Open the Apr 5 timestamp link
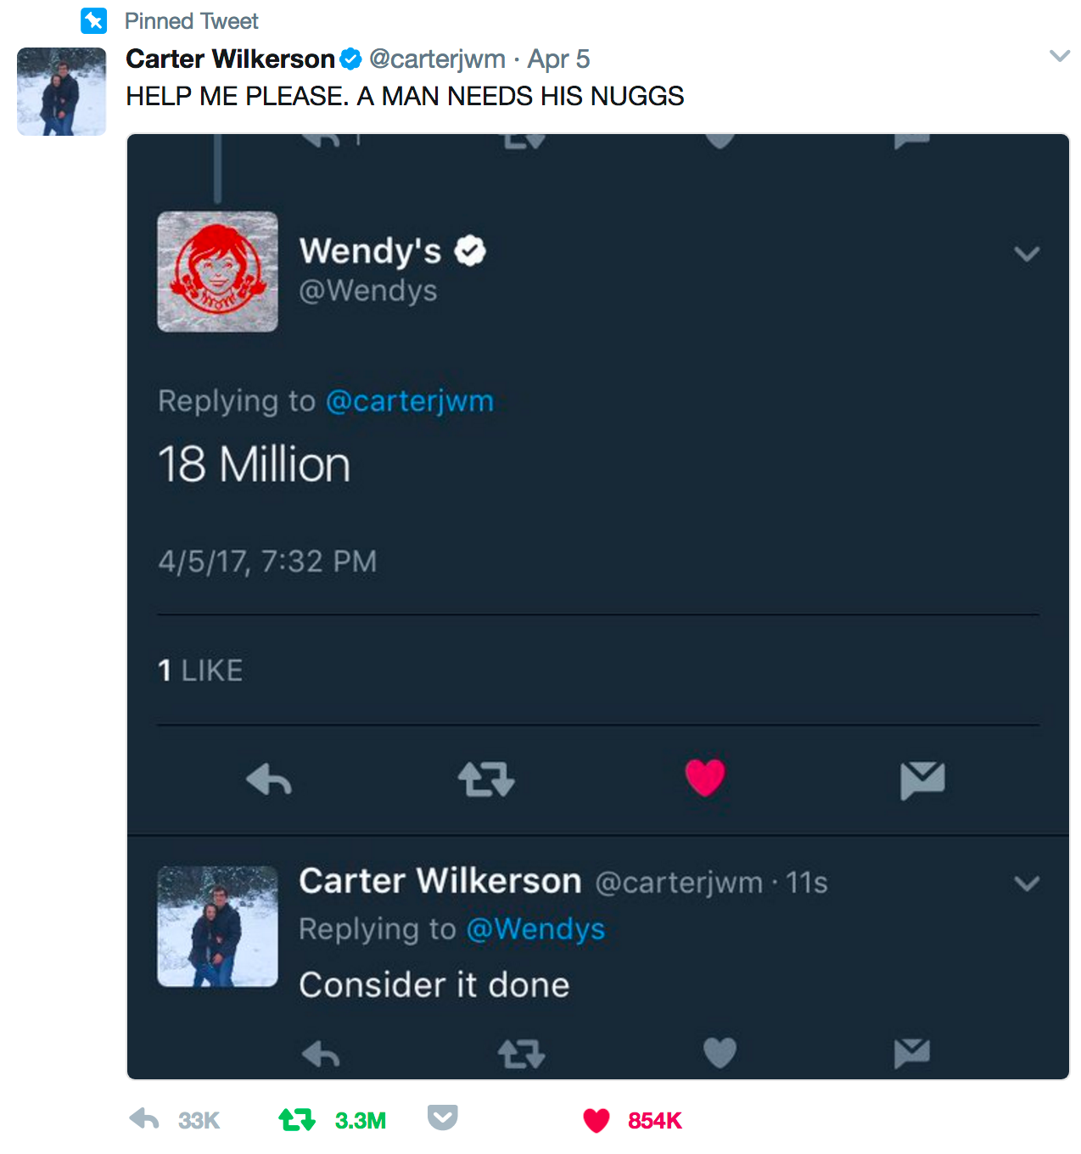Screen dimensions: 1081x1154 (x=558, y=59)
